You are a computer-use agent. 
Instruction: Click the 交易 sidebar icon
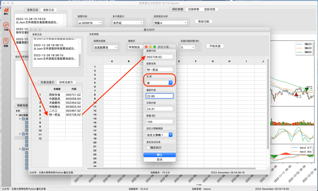point(6,26)
